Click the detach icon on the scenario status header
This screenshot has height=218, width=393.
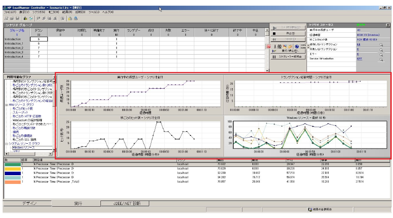388,25
